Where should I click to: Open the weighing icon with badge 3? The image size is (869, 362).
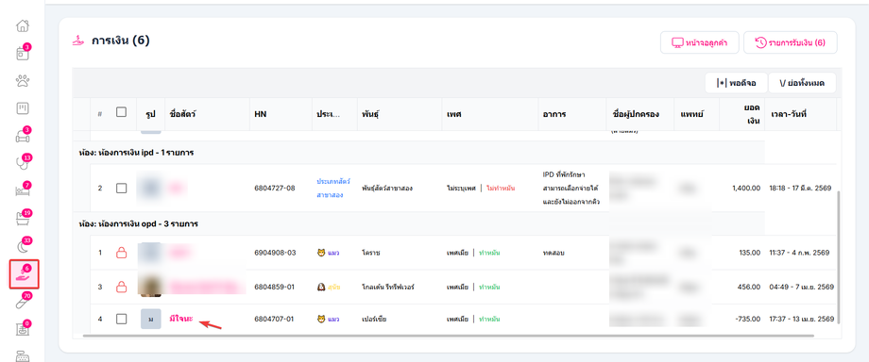tap(22, 136)
